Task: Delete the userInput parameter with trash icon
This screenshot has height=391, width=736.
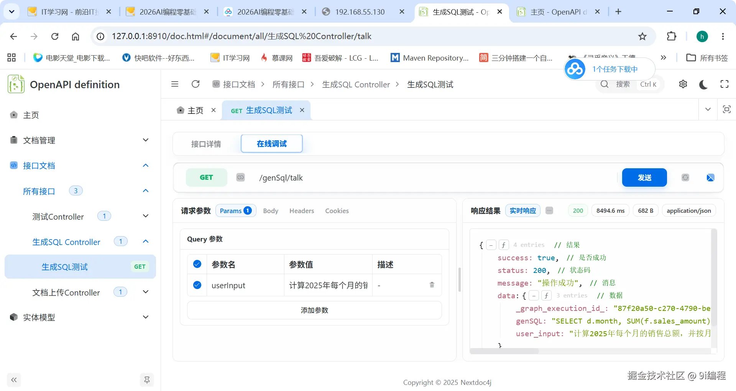Action: (432, 285)
